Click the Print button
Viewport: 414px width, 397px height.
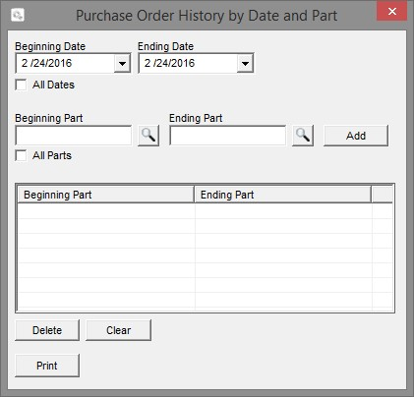[47, 366]
